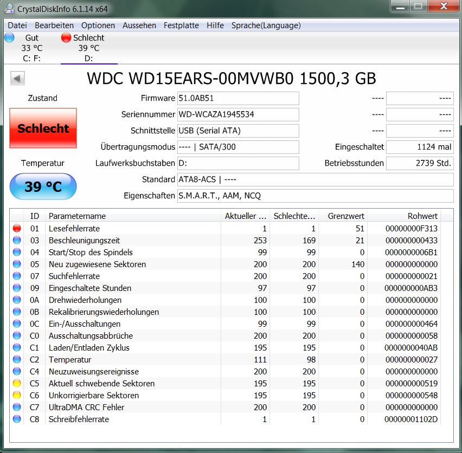Click the Parametername column header
Image resolution: width=462 pixels, height=453 pixels.
[x=133, y=216]
